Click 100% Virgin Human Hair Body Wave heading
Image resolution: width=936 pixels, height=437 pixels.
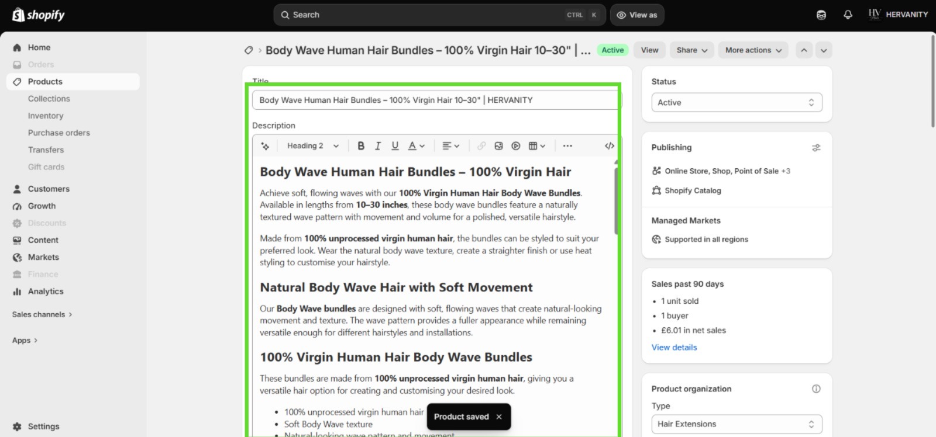point(396,357)
